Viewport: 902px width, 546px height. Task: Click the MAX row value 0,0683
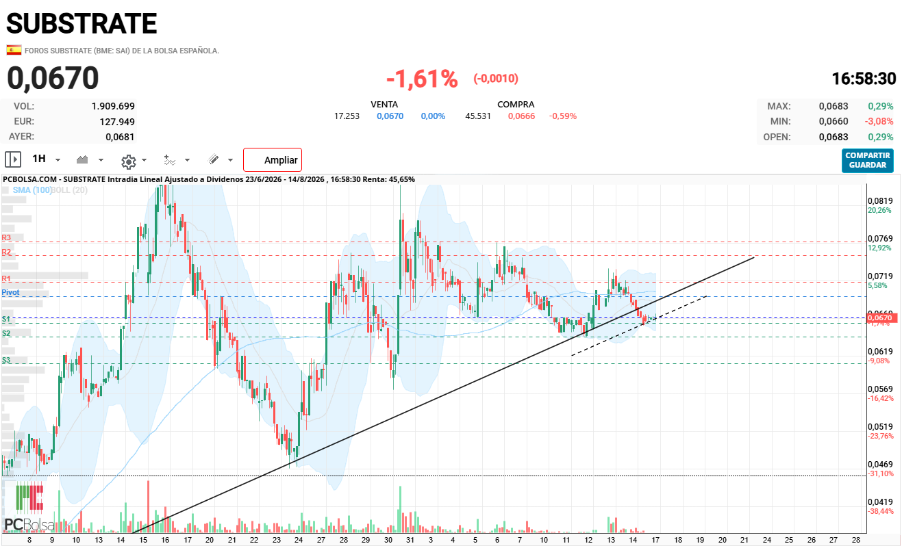coord(834,106)
